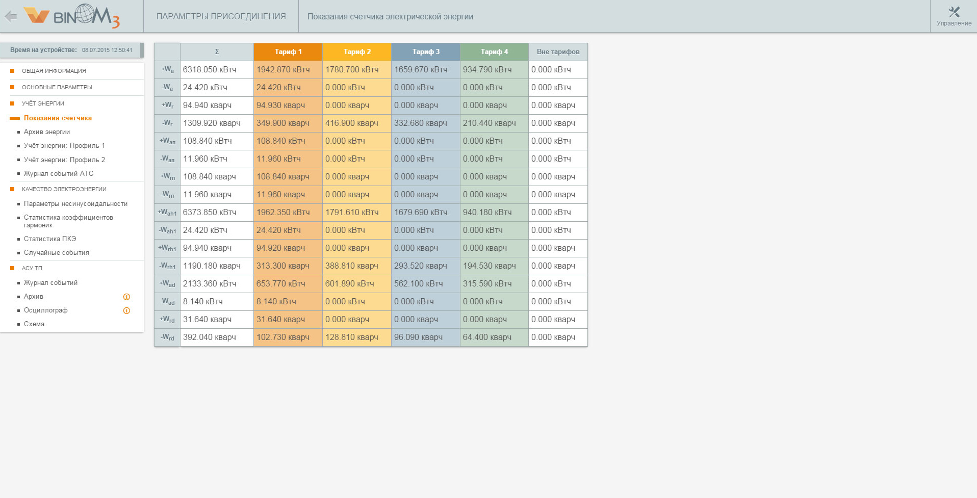Click the -Wr row label
Screen dimensions: 977x498
coord(167,123)
